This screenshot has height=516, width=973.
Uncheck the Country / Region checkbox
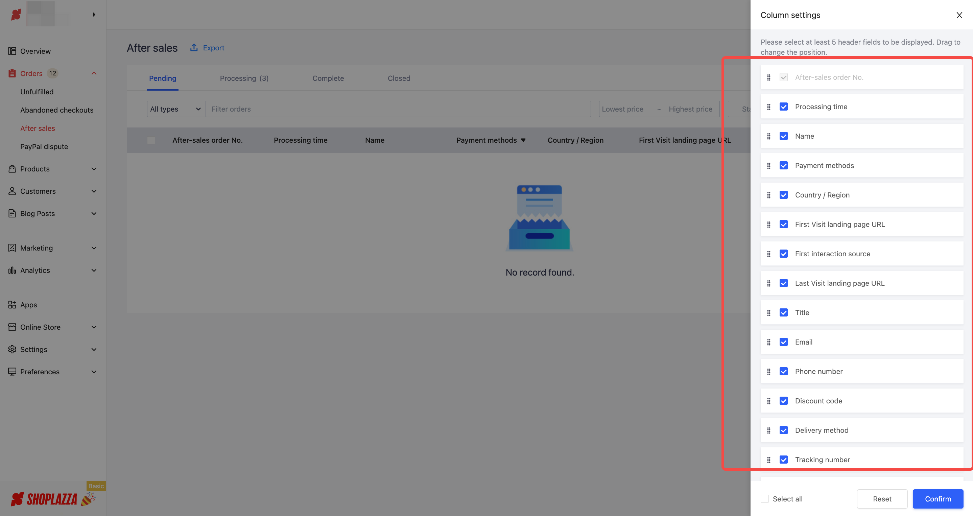point(784,195)
